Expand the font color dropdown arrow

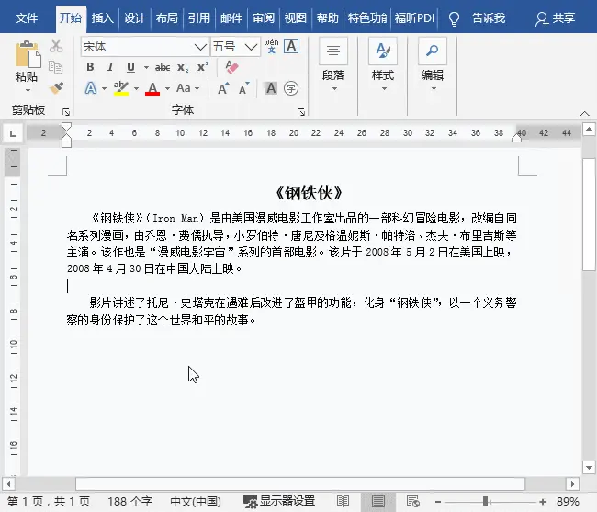click(x=167, y=89)
